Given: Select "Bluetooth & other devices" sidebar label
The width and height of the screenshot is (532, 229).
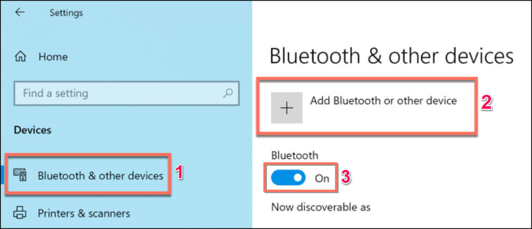Looking at the screenshot, I should [100, 176].
